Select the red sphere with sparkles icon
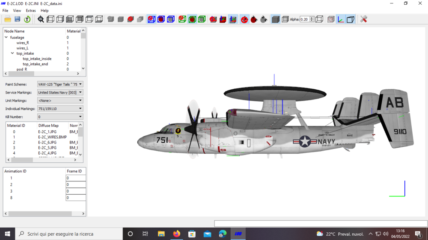This screenshot has height=240, width=428. coord(254,19)
